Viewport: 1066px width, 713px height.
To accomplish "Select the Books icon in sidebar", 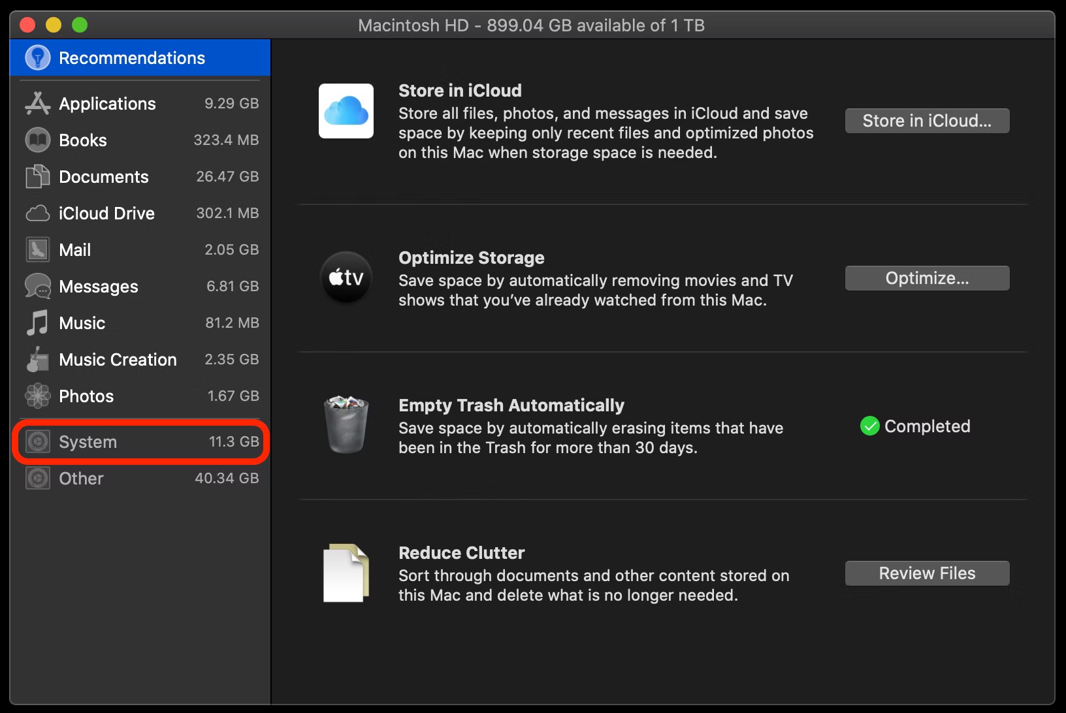I will coord(37,140).
